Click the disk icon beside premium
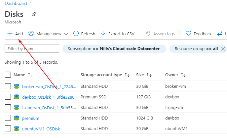This screenshot has height=138, width=227. 17,118
